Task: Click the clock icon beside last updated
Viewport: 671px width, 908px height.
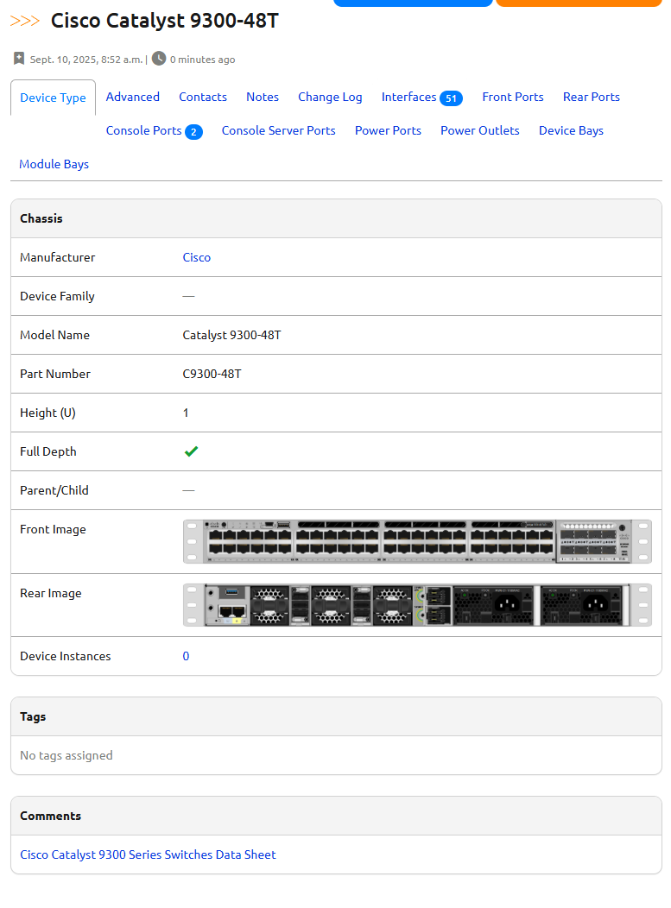Action: tap(159, 59)
